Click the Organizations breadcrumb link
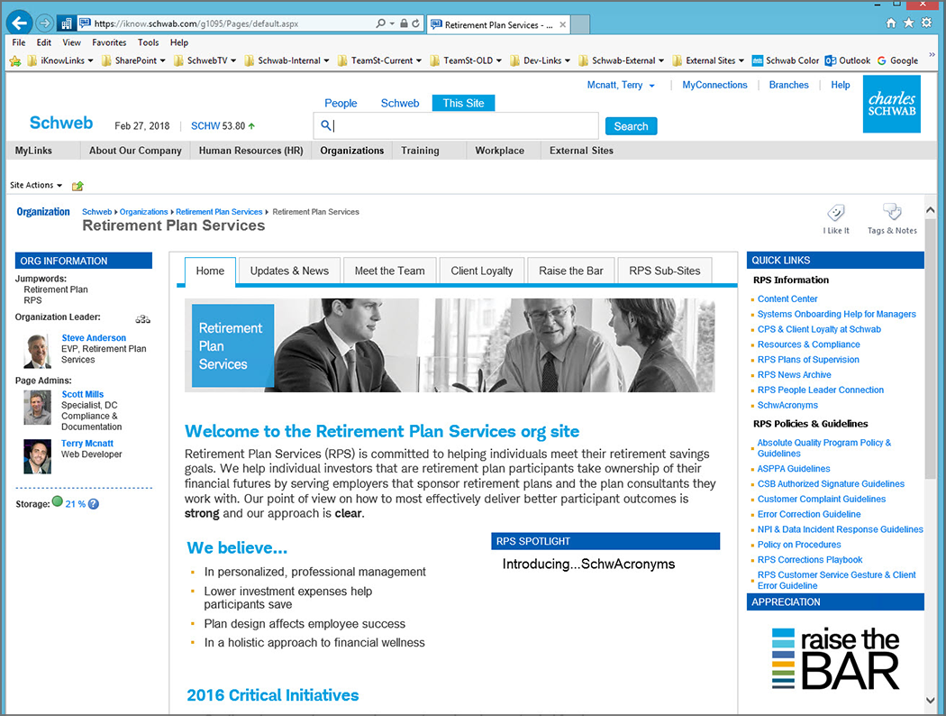946x716 pixels. pos(143,212)
